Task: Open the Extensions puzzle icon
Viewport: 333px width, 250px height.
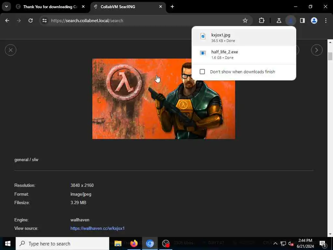Action: point(262,21)
